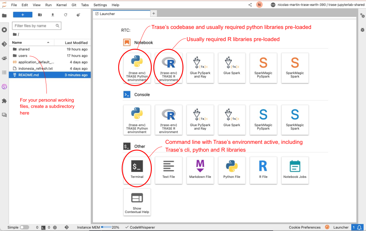This screenshot has height=231, width=366.
Task: Launch Terminal from the Other section
Action: (137, 170)
